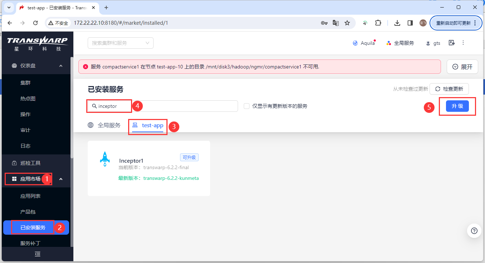Open saved passwords key icon
Screen dimensions: 485x263
coord(324,23)
